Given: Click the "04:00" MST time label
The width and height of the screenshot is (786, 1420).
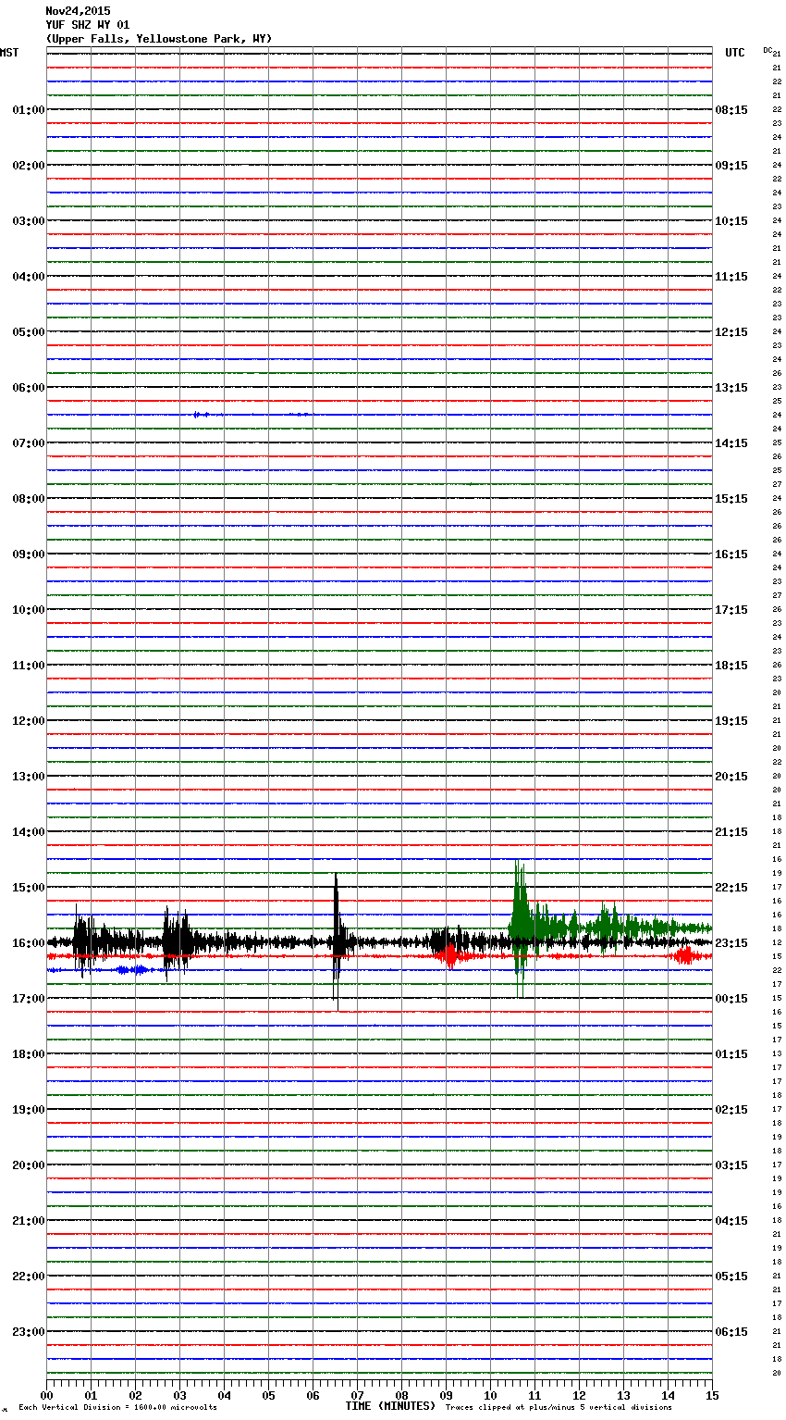Looking at the screenshot, I should pyautogui.click(x=29, y=277).
